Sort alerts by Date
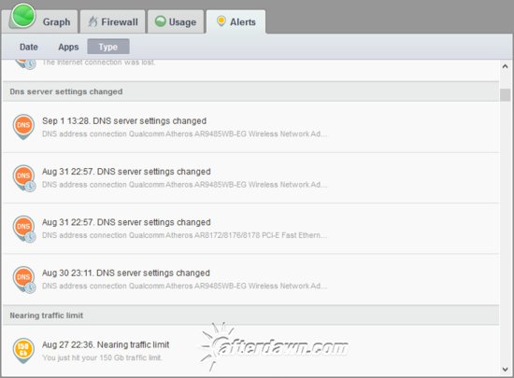The width and height of the screenshot is (514, 378). tap(29, 47)
